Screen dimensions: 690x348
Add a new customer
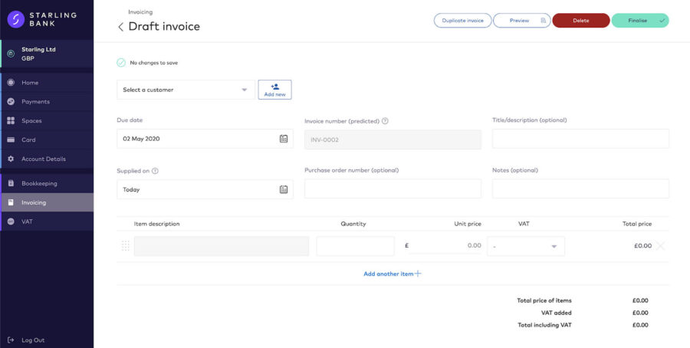click(274, 90)
